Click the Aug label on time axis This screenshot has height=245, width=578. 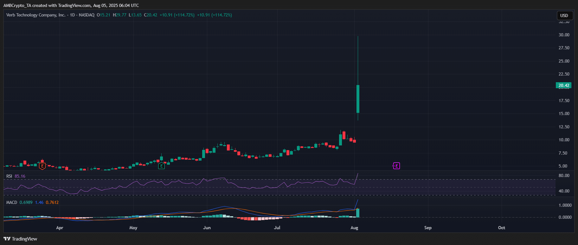pos(354,228)
